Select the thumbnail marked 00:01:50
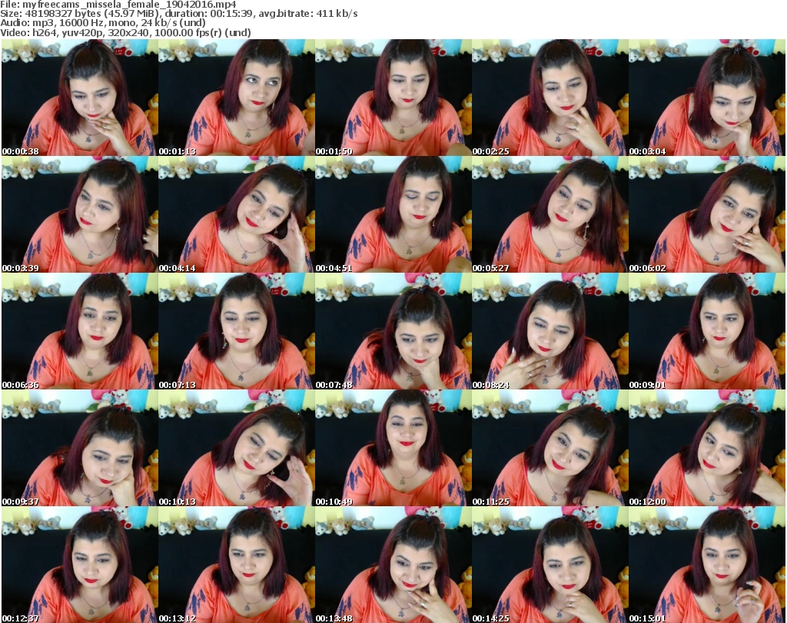 pyautogui.click(x=393, y=98)
